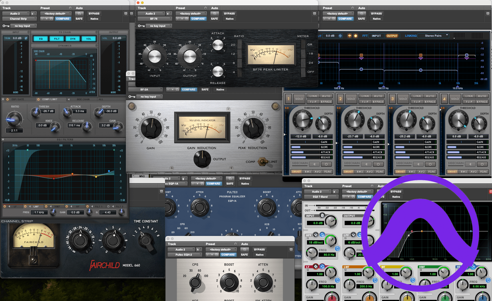Enable the COMP/LIMIT power toggle
492x301 pixels.
38,99
